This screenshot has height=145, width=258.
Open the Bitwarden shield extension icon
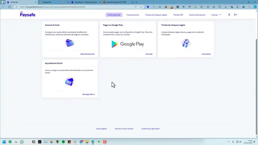(x=148, y=7)
